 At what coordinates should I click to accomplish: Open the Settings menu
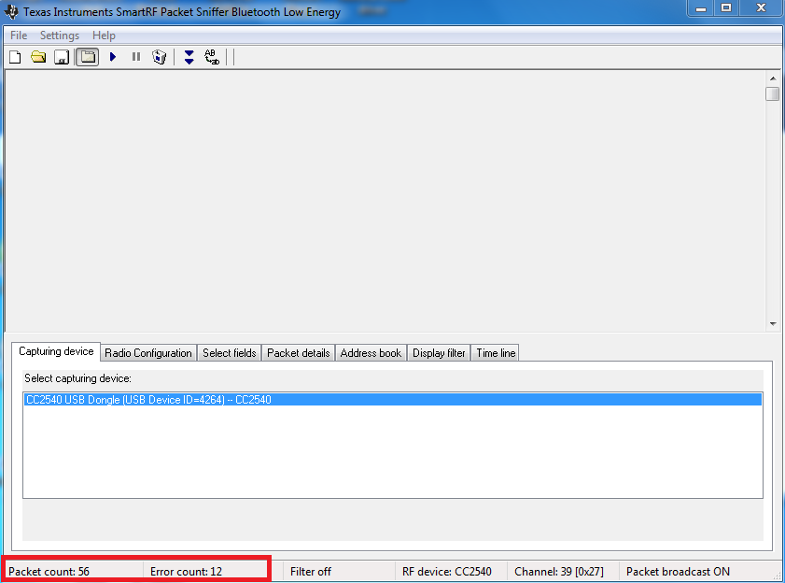pyautogui.click(x=60, y=36)
